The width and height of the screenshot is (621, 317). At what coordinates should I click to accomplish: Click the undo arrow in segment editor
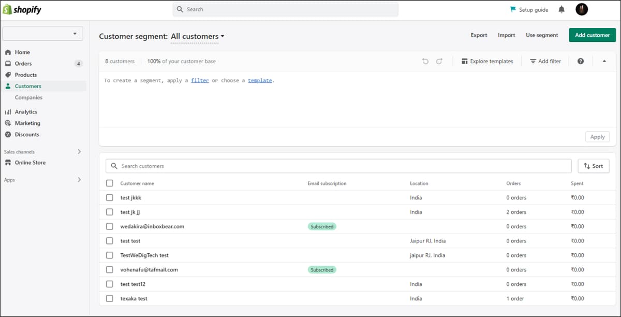tap(425, 61)
